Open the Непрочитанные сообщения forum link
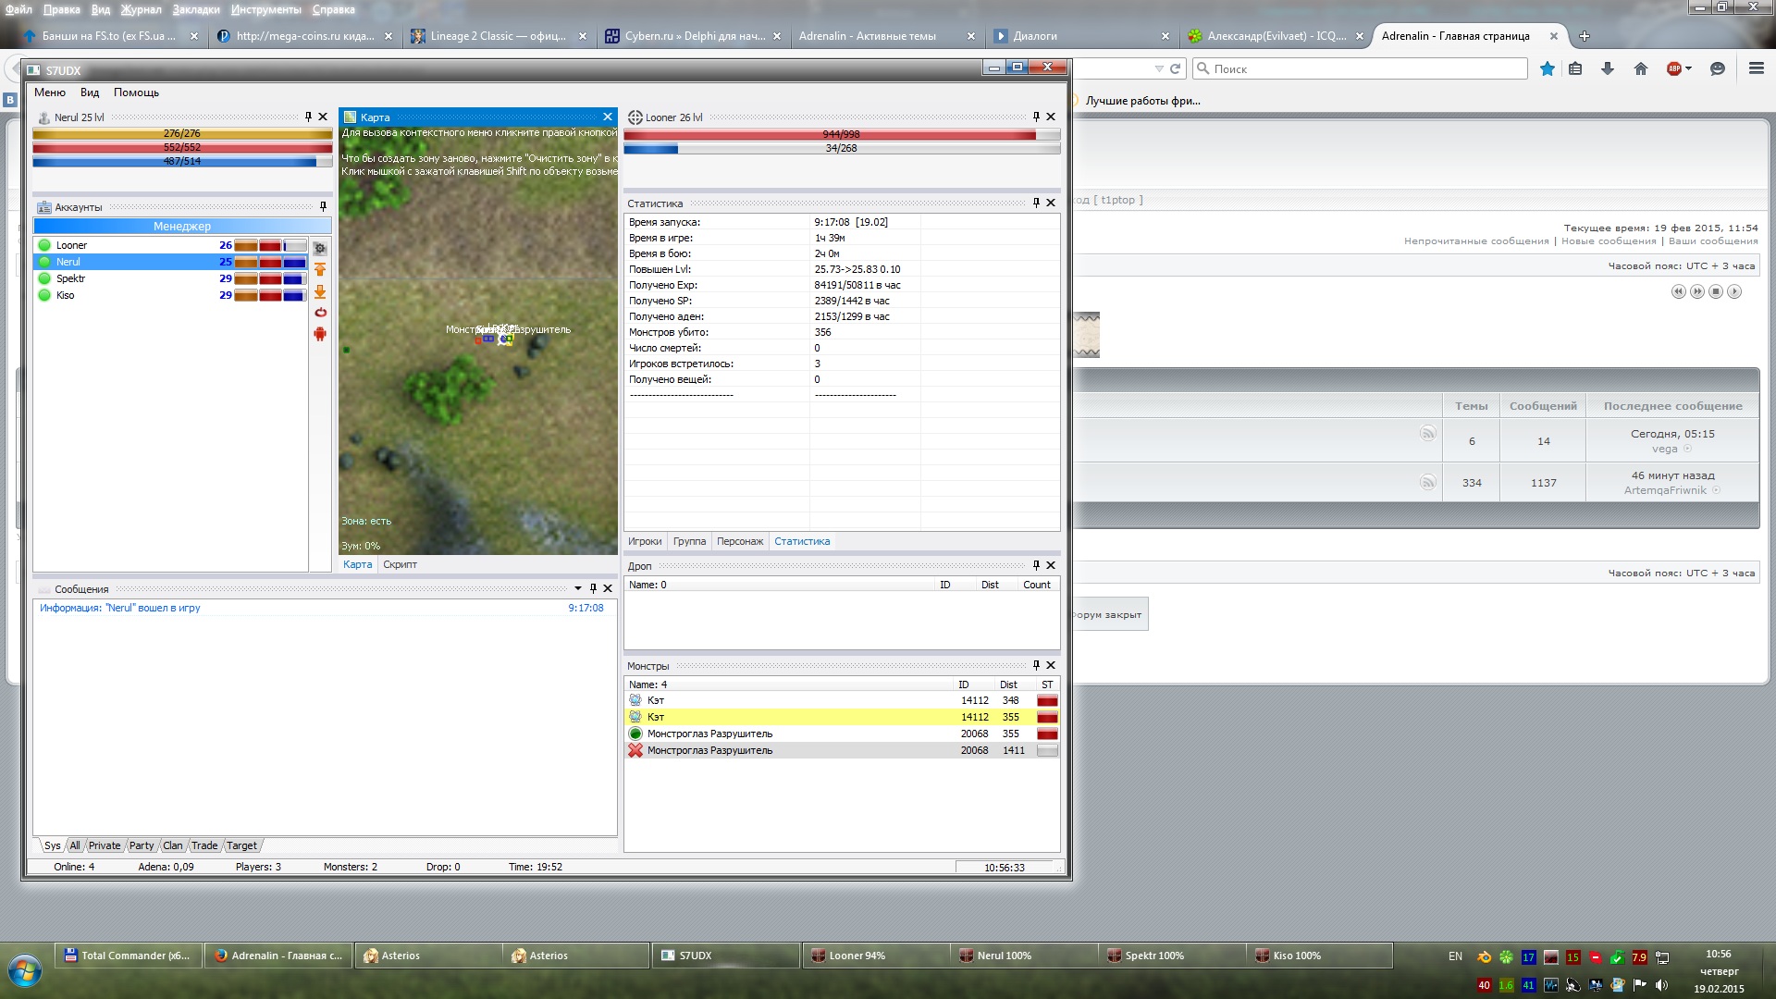1776x999 pixels. pos(1476,241)
